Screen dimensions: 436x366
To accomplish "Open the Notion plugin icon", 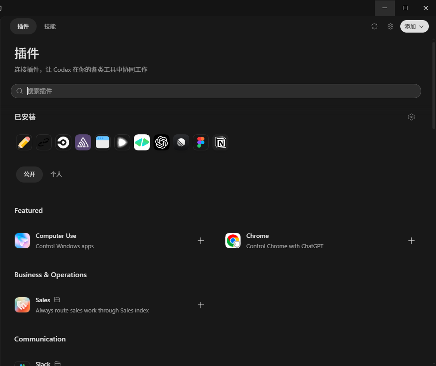I will click(220, 142).
